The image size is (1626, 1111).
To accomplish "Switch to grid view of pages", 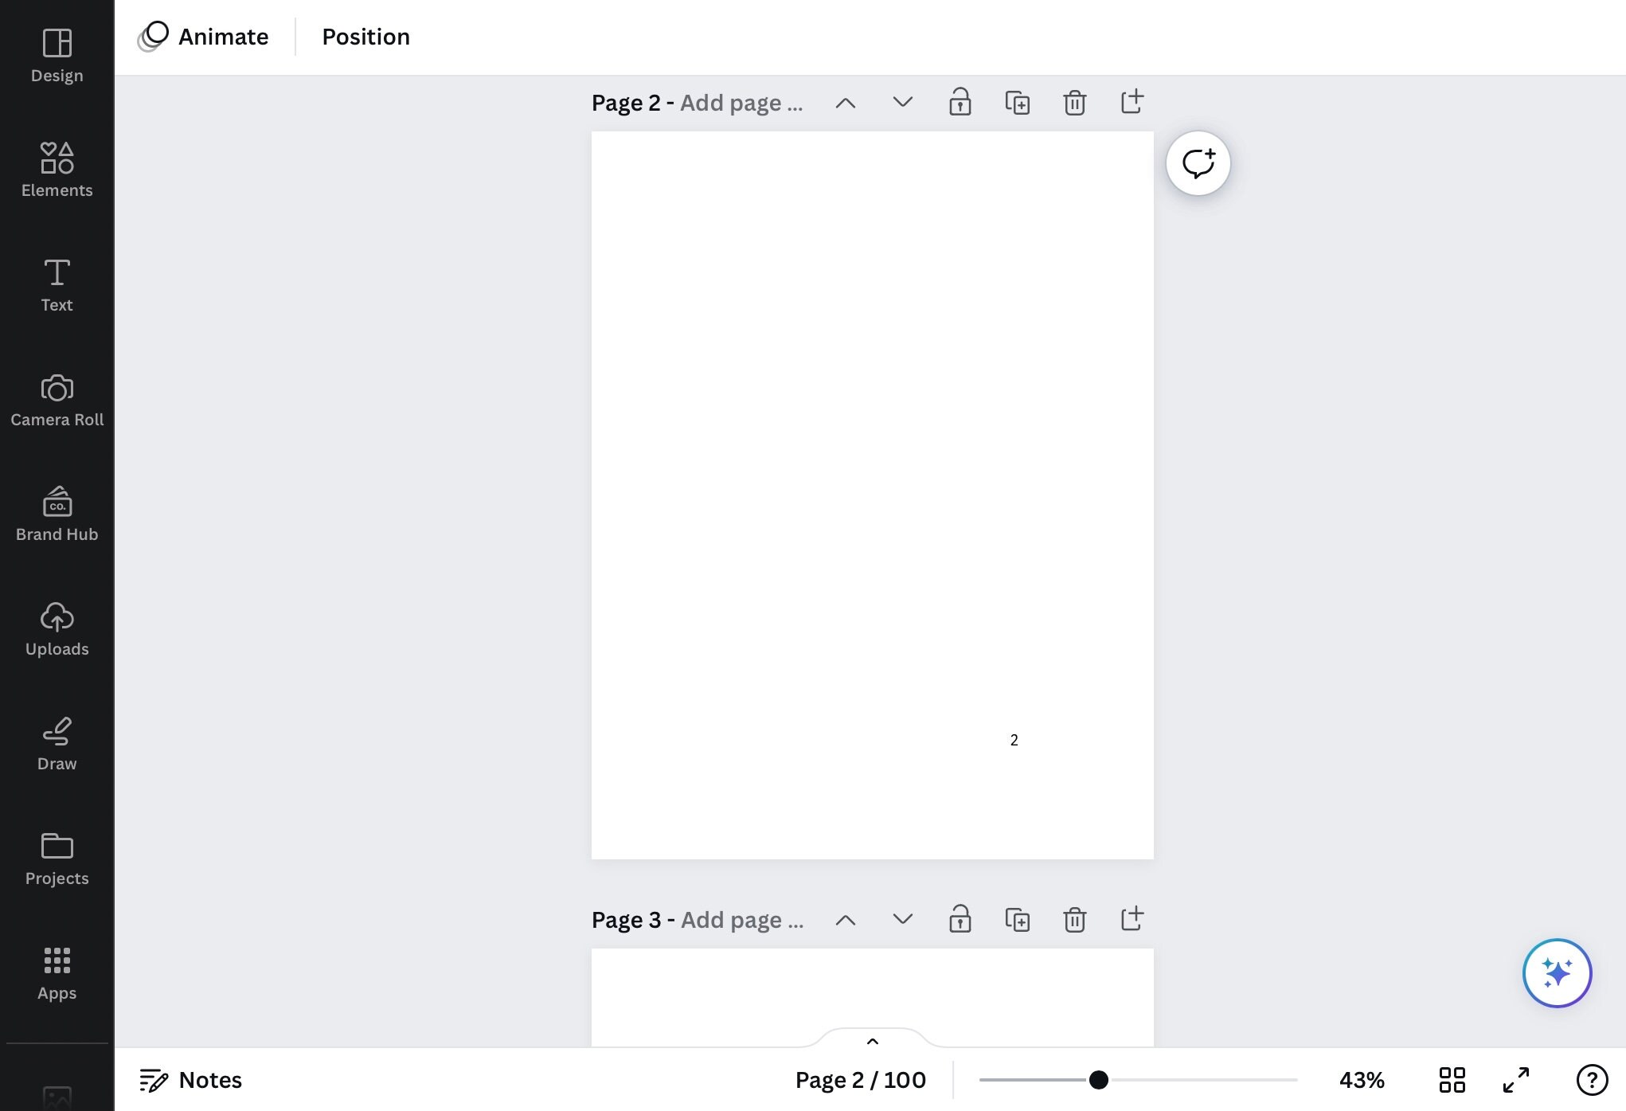I will pos(1452,1080).
